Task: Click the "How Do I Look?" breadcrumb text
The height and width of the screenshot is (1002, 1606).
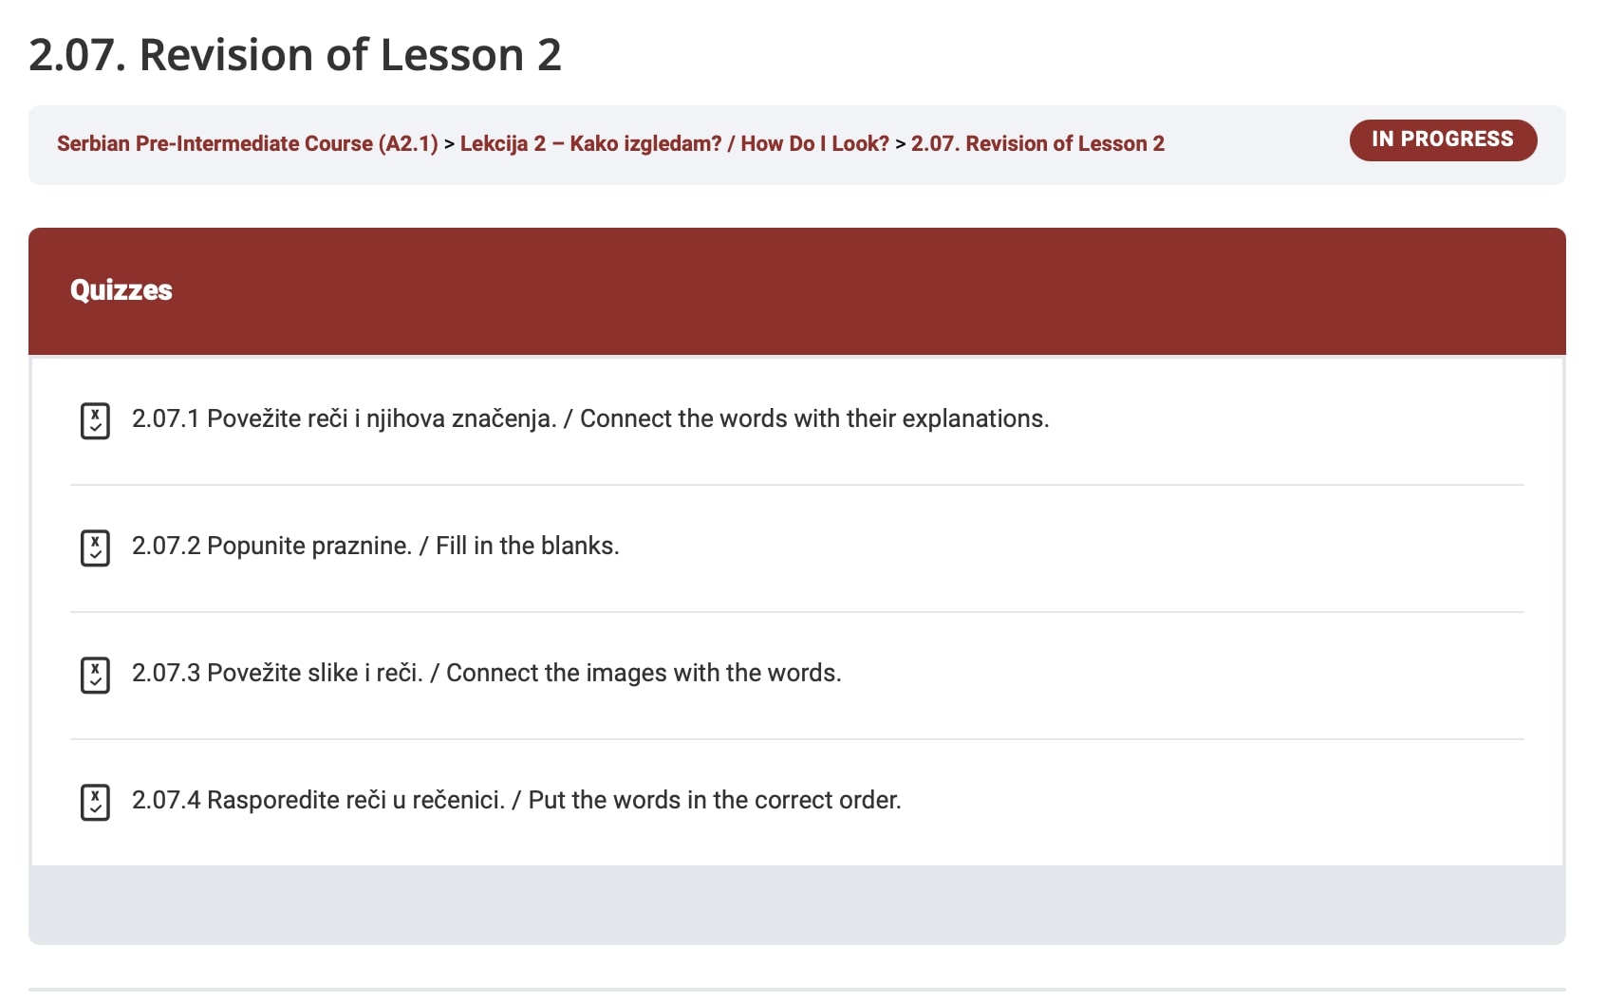Action: click(x=814, y=143)
